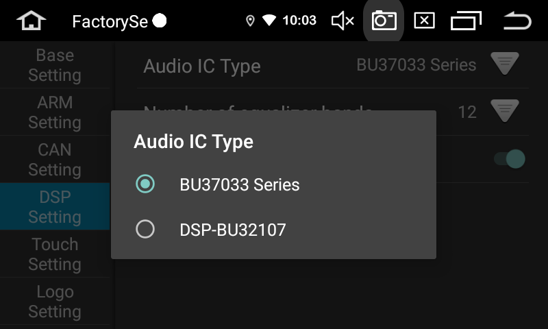Viewport: 548px width, 329px height.
Task: Open the equalizer bands dropdown arrow
Action: click(505, 111)
